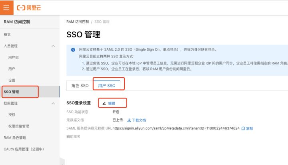
Task: Open 设置 in the sidebar
Action: pyautogui.click(x=12, y=81)
